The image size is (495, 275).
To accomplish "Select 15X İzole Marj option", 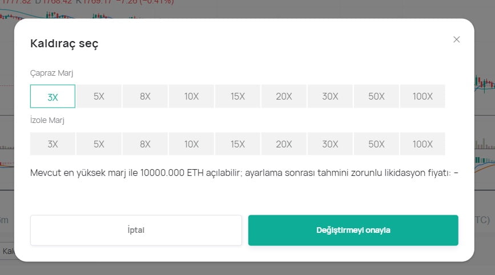I will (238, 144).
